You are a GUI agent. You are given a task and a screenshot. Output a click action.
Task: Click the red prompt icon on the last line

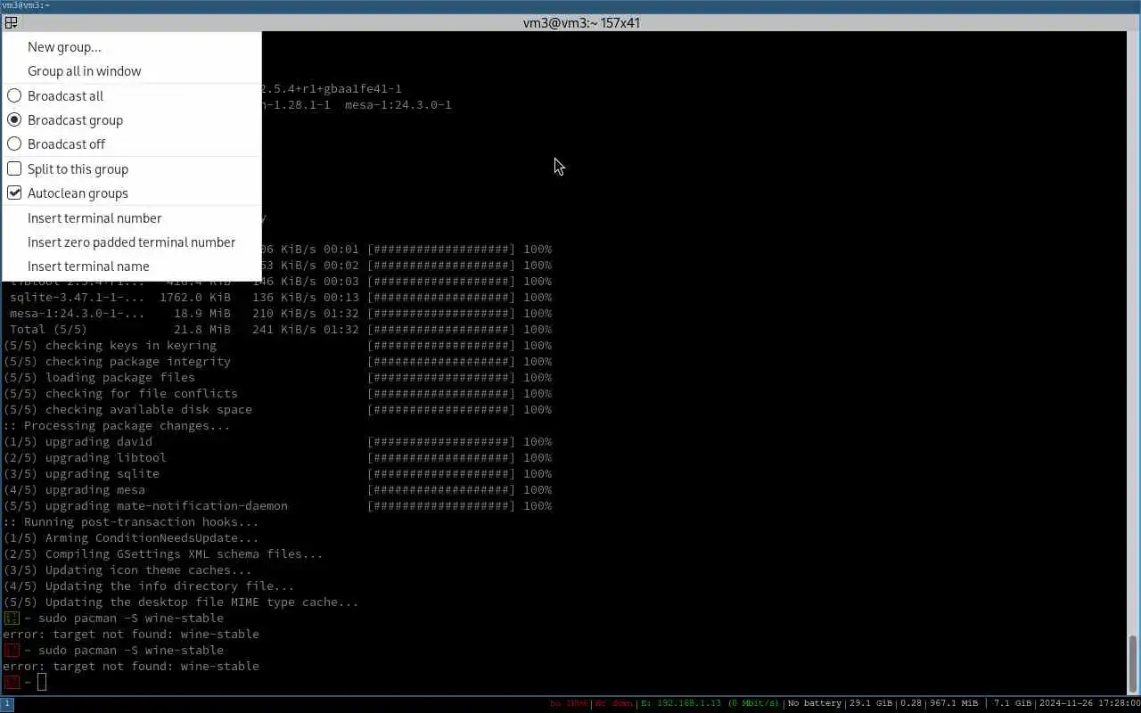coord(11,683)
